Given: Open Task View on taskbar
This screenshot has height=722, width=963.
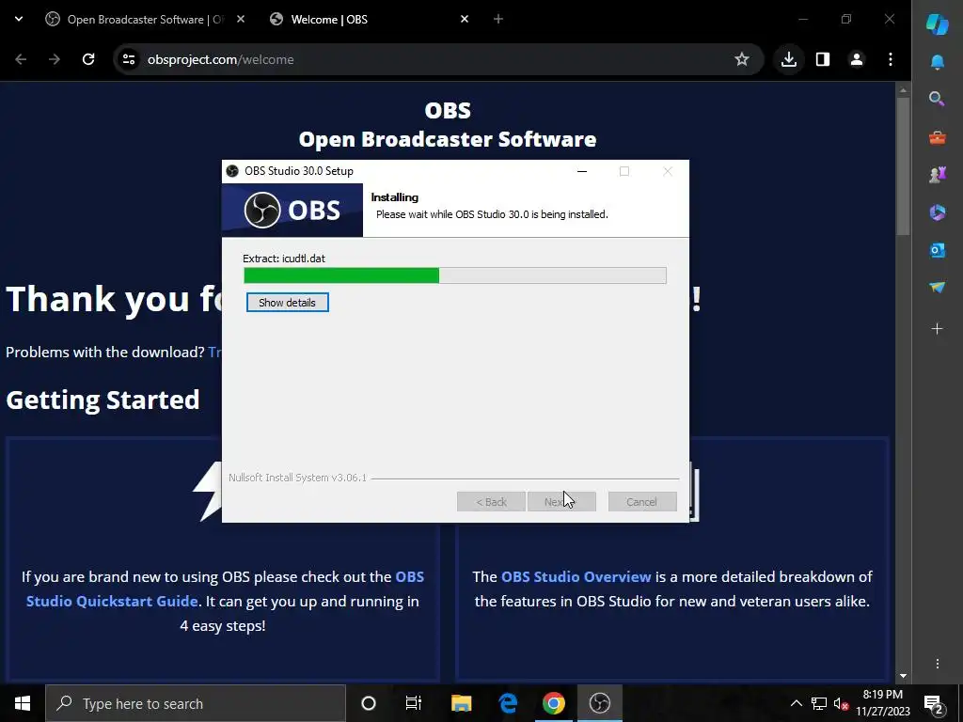Looking at the screenshot, I should coord(414,703).
